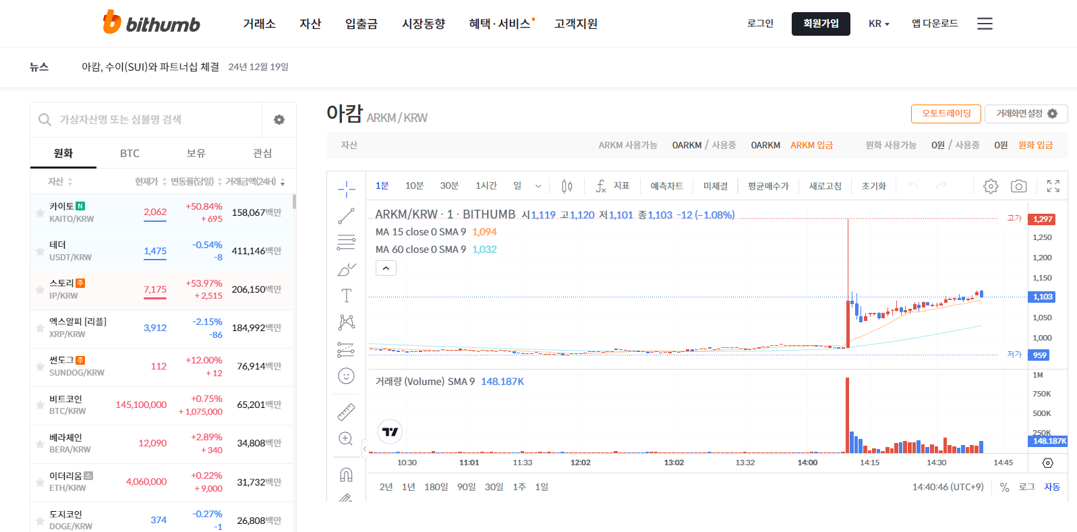Favorite the IP/KRW star
The height and width of the screenshot is (532, 1077).
40,290
